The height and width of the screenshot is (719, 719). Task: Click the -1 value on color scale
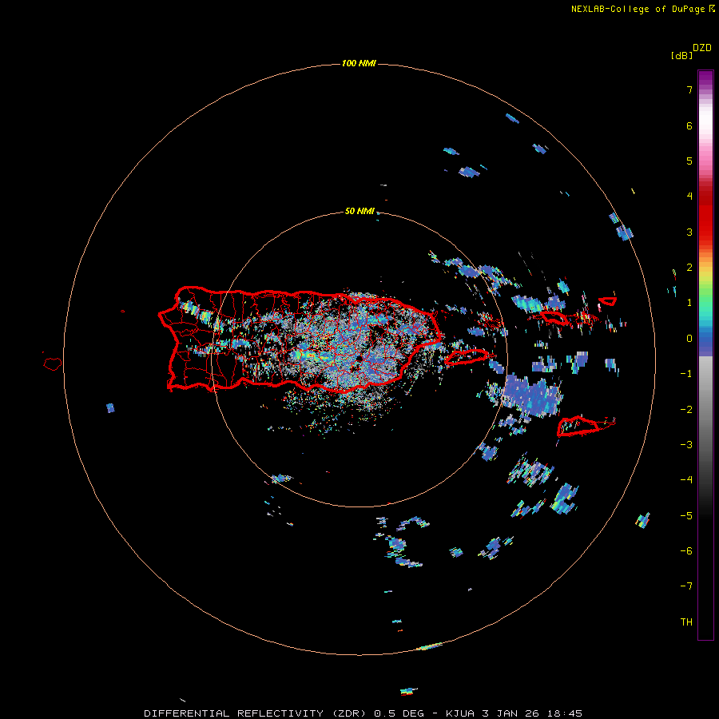coord(686,374)
